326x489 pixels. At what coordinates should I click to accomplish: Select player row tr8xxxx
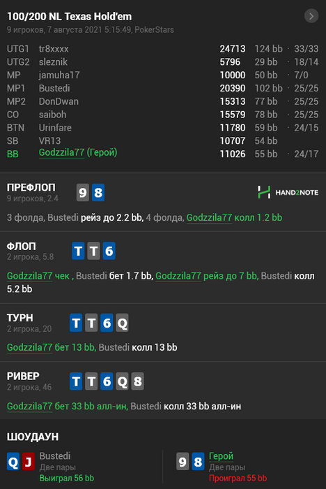(163, 49)
